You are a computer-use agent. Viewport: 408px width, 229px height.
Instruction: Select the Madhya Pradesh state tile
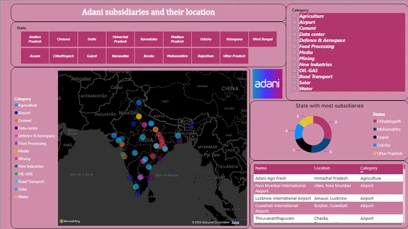(x=177, y=39)
